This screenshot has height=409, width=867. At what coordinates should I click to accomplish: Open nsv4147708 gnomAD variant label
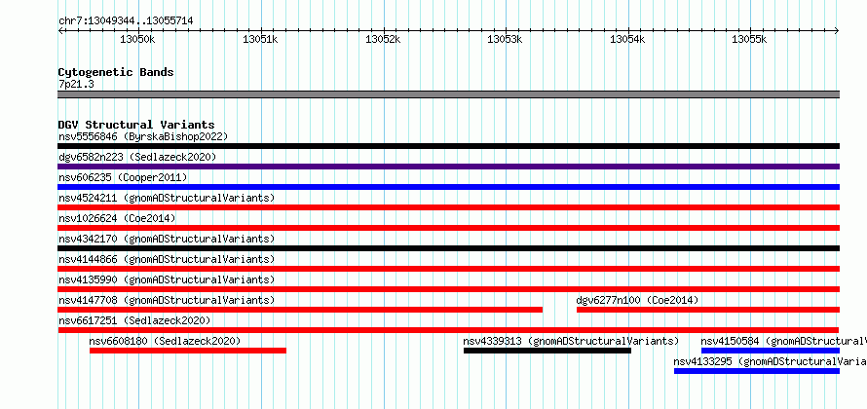[x=167, y=300]
